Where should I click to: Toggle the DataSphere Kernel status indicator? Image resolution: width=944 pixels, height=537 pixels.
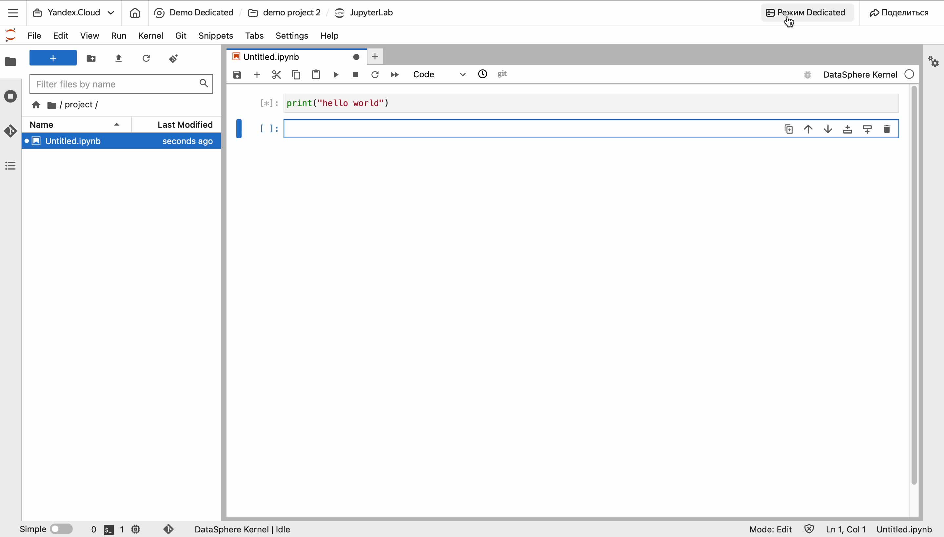(x=910, y=75)
